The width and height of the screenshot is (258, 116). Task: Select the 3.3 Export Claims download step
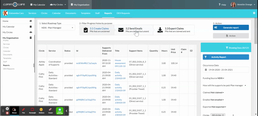(174, 30)
